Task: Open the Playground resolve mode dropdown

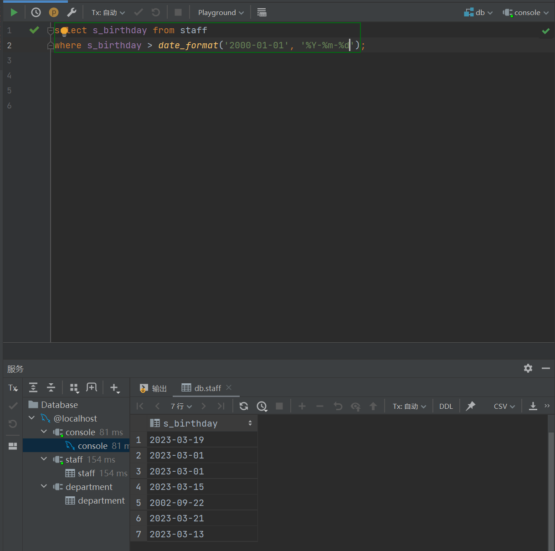Action: 221,12
